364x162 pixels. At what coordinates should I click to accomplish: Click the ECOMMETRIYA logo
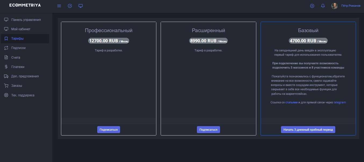25,5
